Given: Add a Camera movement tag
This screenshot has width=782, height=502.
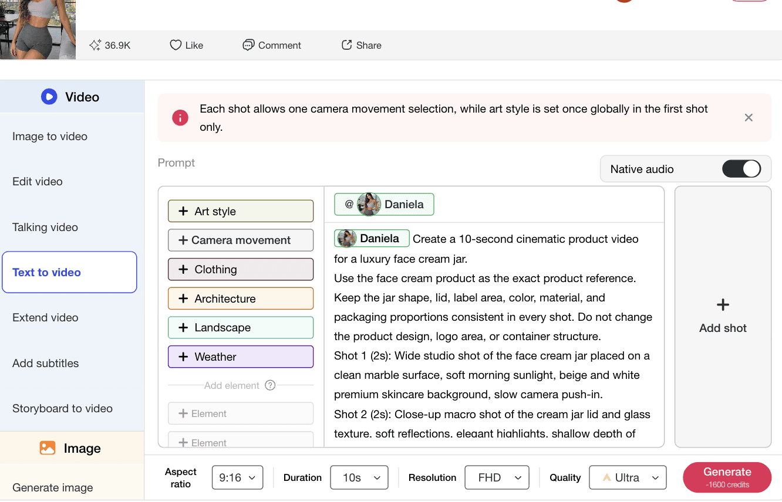Looking at the screenshot, I should pyautogui.click(x=241, y=240).
